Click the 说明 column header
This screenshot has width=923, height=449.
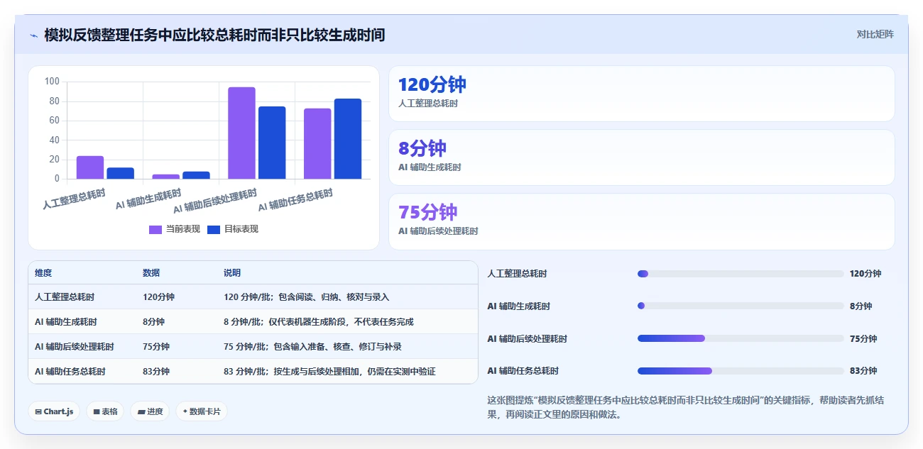coord(232,273)
